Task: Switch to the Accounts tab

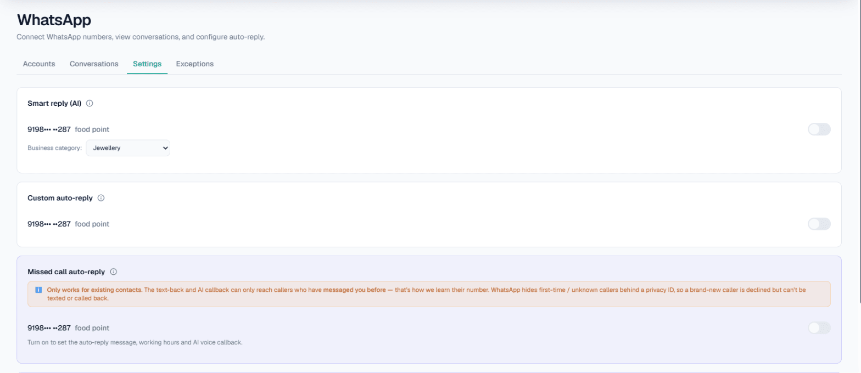Action: pos(39,64)
